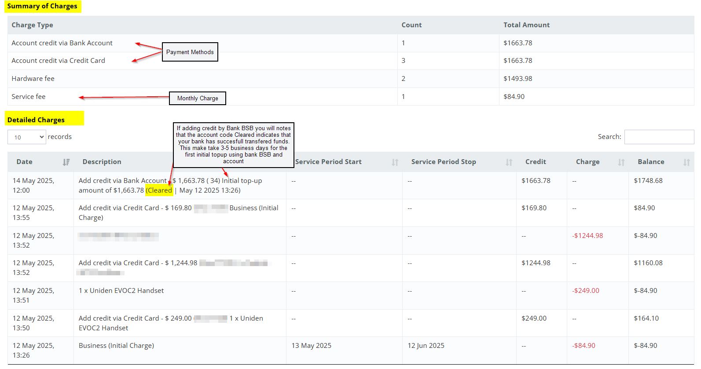
Task: Click the Date column sort icon
Action: click(66, 162)
